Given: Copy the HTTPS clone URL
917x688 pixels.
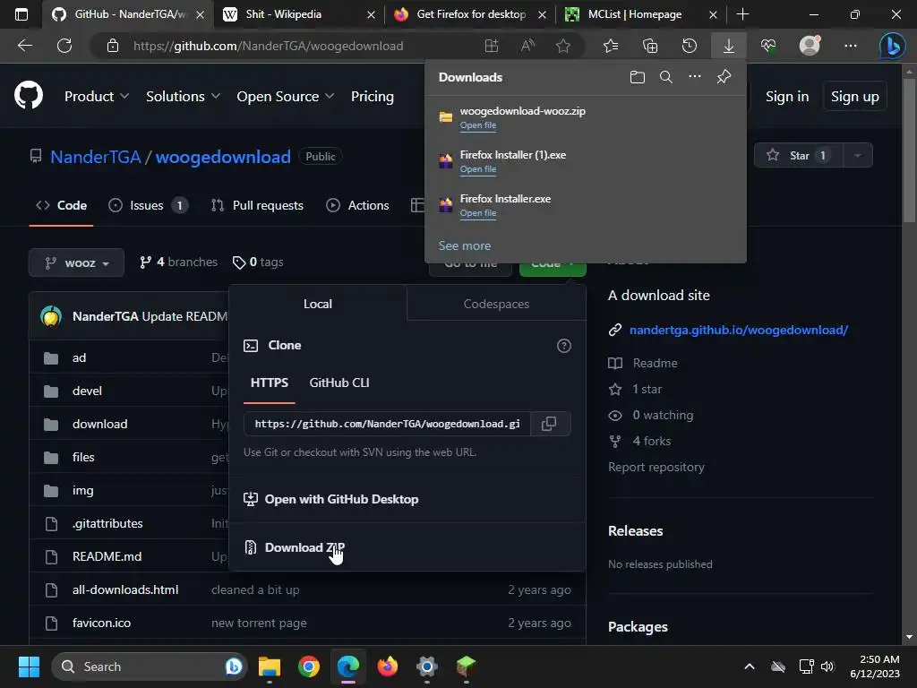Looking at the screenshot, I should click(549, 424).
